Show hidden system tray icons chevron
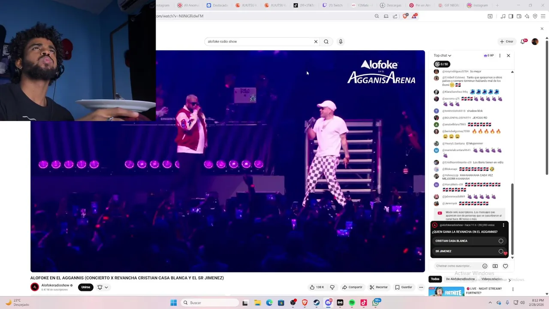Image resolution: width=549 pixels, height=309 pixels. point(490,303)
